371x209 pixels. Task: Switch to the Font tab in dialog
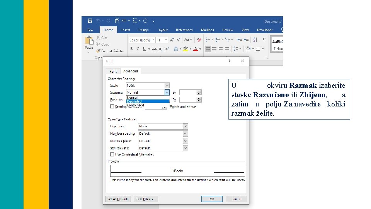(x=113, y=71)
